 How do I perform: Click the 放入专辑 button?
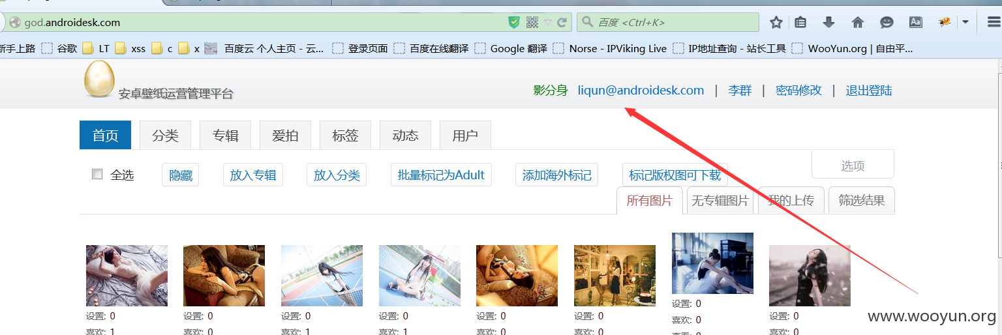pos(253,175)
